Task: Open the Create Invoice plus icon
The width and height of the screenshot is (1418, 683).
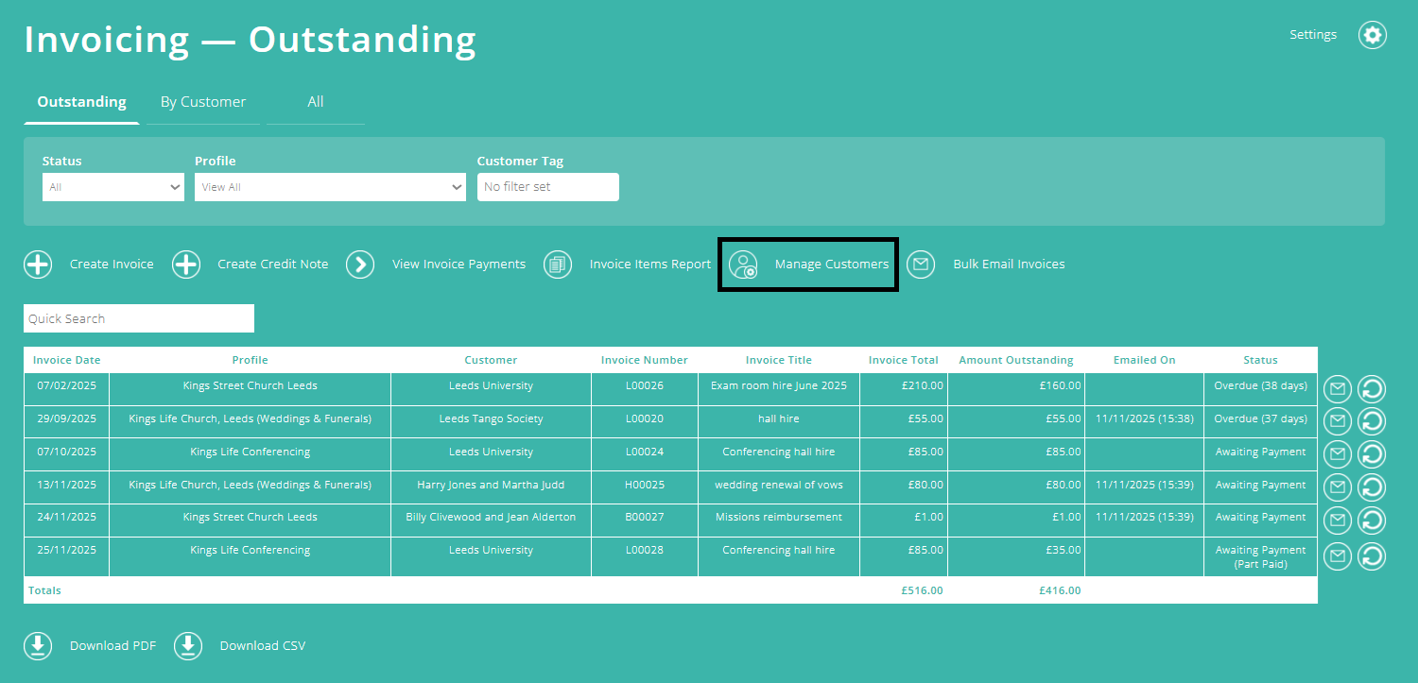Action: [x=38, y=265]
